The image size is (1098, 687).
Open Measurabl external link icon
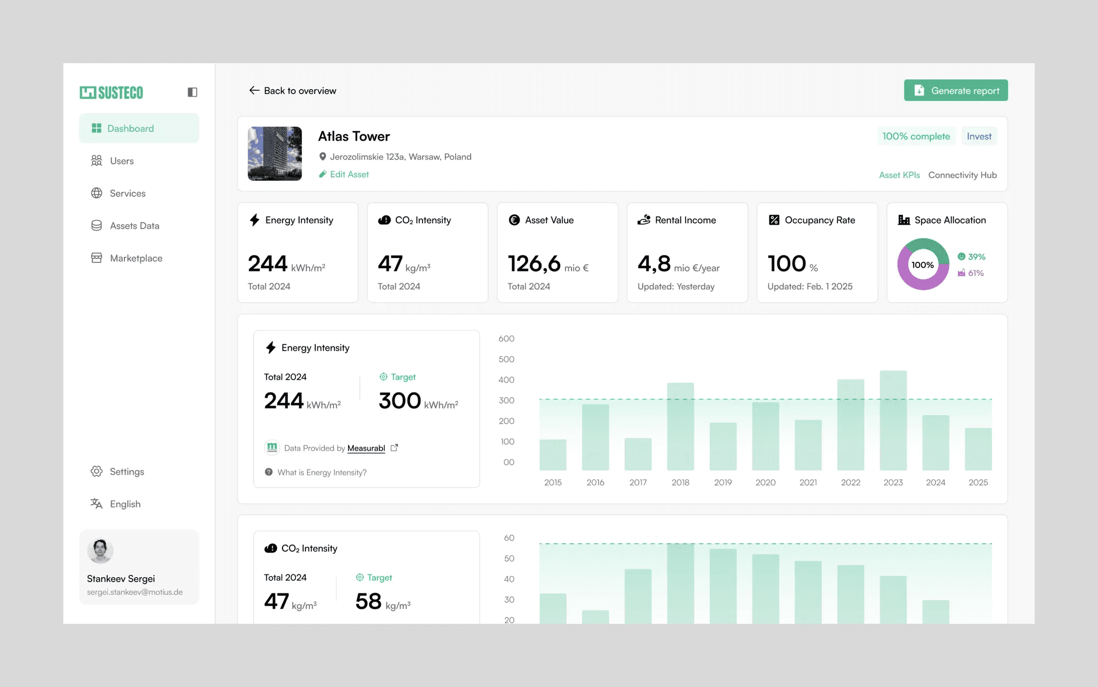tap(395, 448)
